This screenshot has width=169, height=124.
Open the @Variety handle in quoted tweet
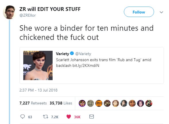click(83, 54)
